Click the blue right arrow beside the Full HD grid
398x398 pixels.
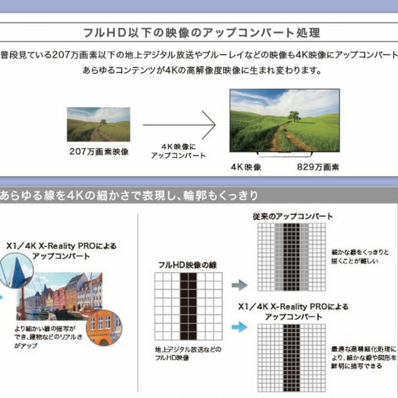(x=240, y=327)
